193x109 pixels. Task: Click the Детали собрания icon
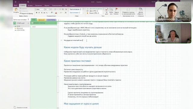141,9
